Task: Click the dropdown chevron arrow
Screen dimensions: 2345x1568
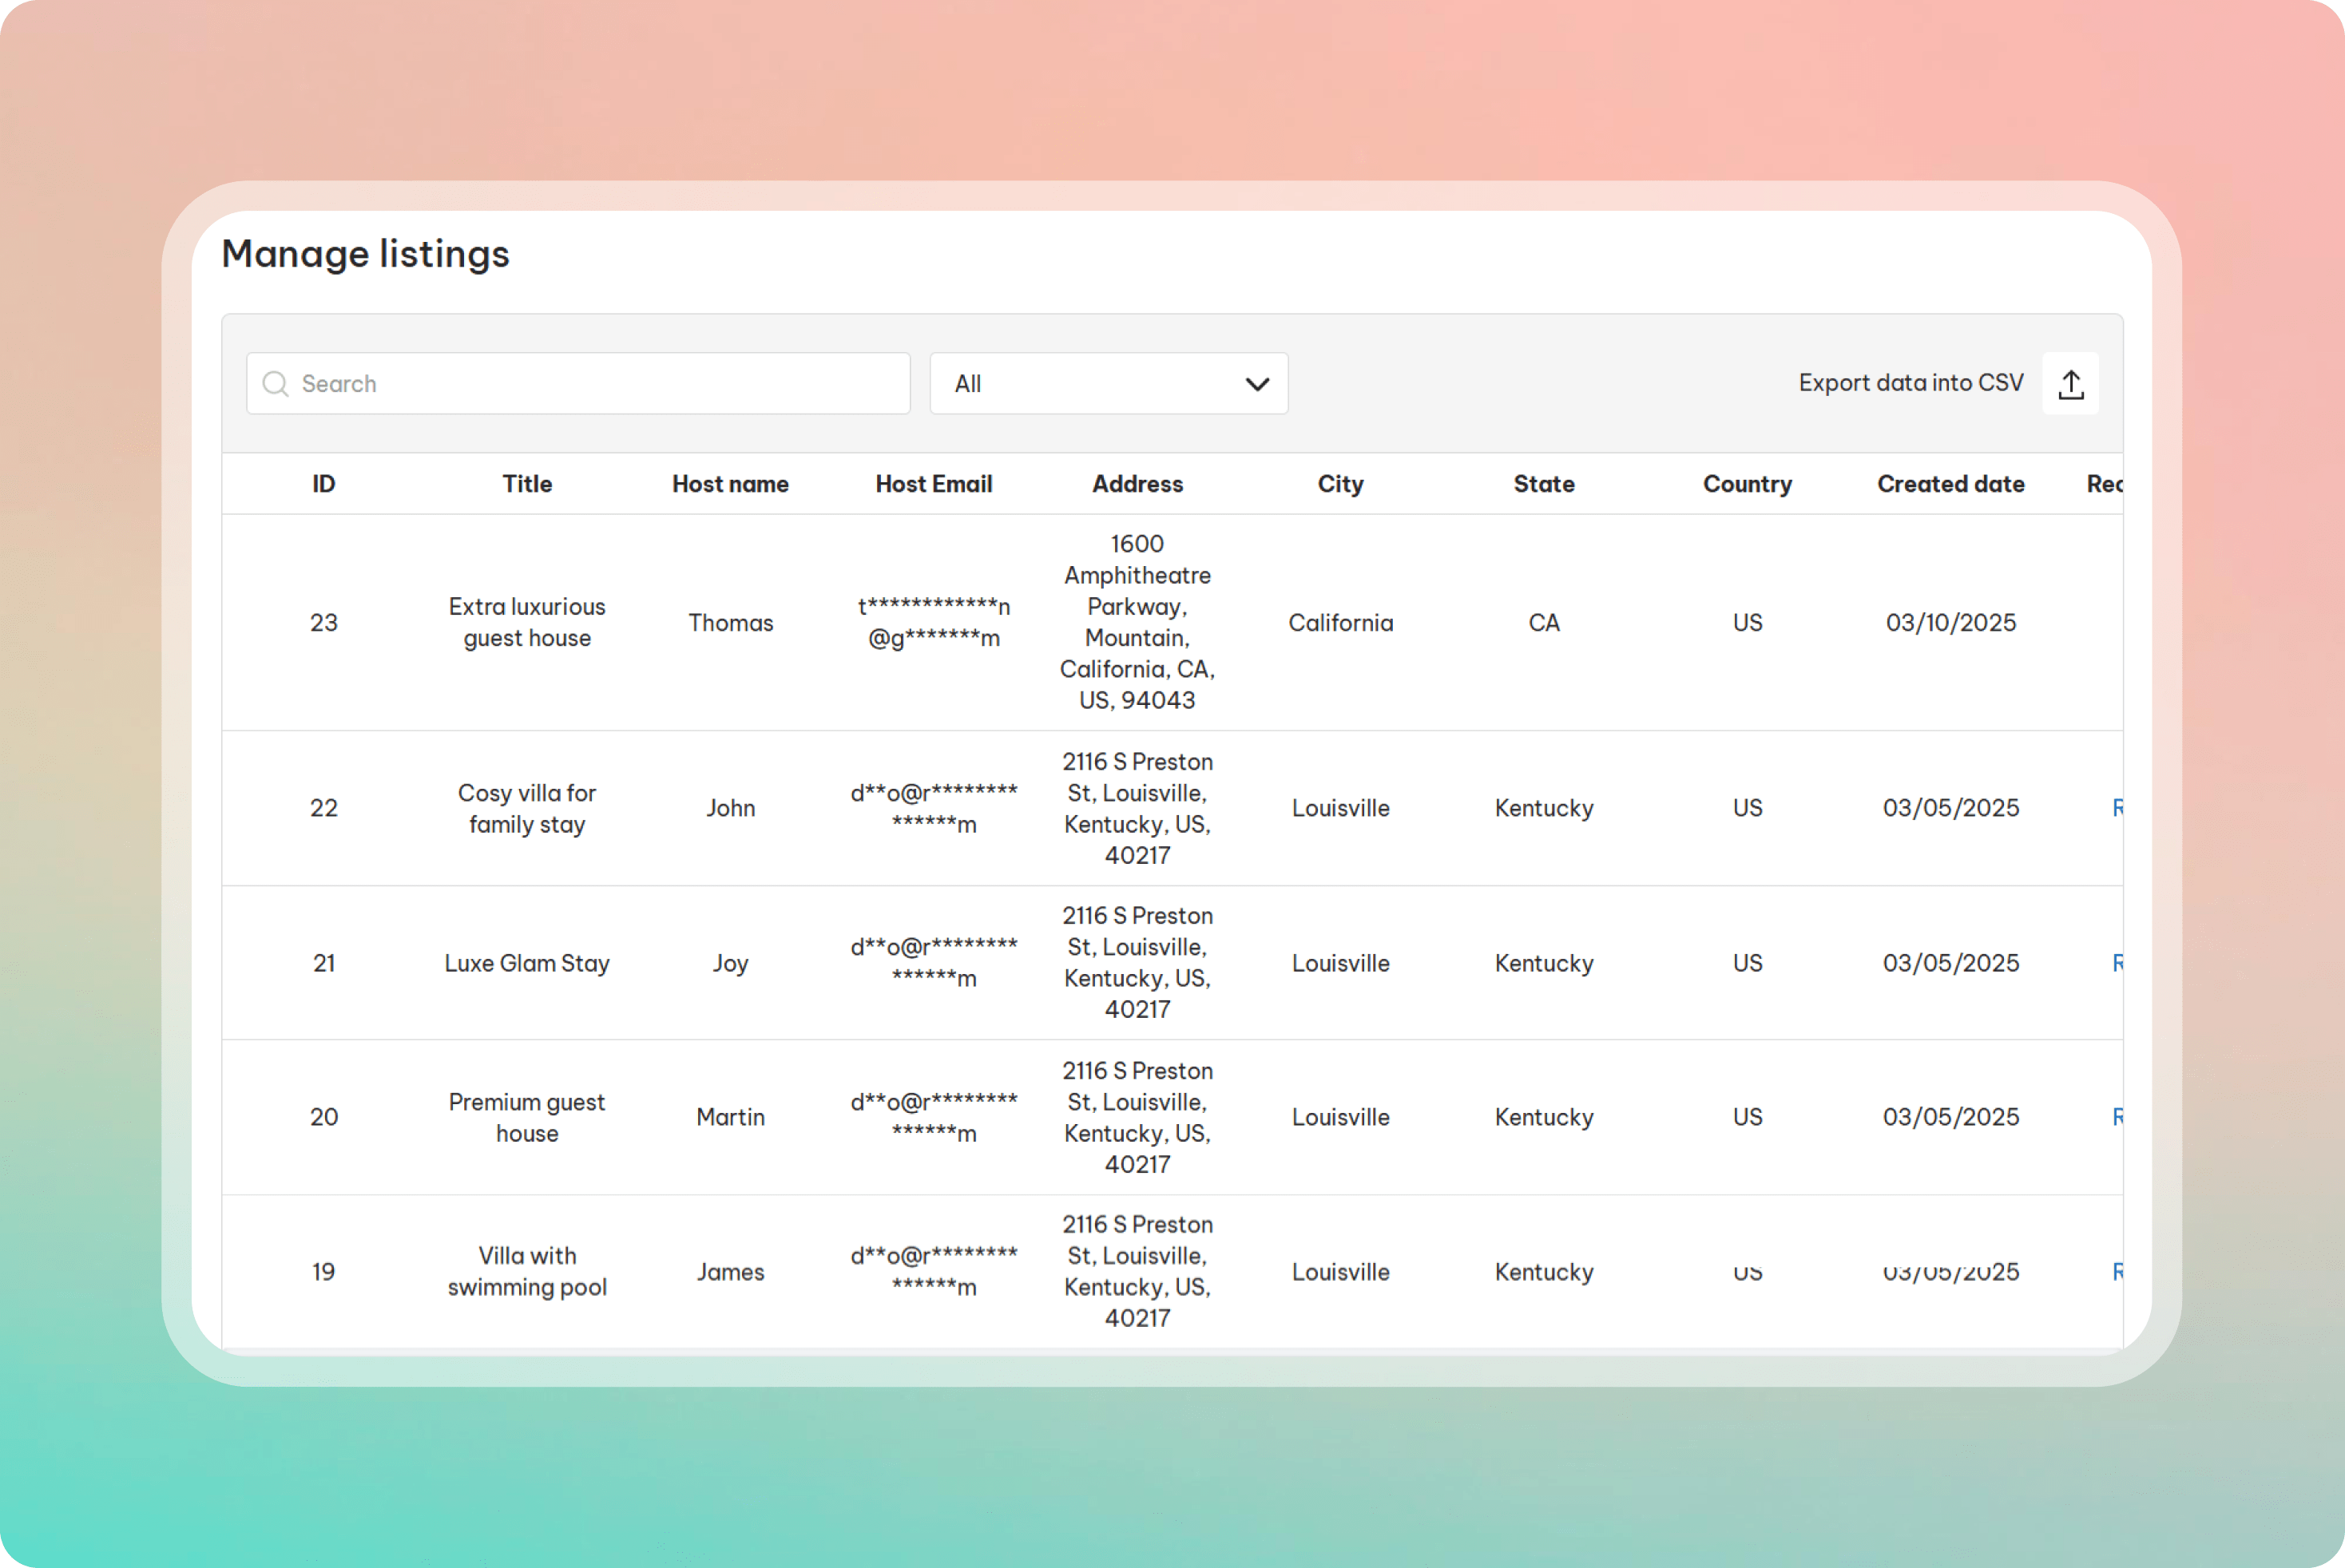Action: (1256, 384)
